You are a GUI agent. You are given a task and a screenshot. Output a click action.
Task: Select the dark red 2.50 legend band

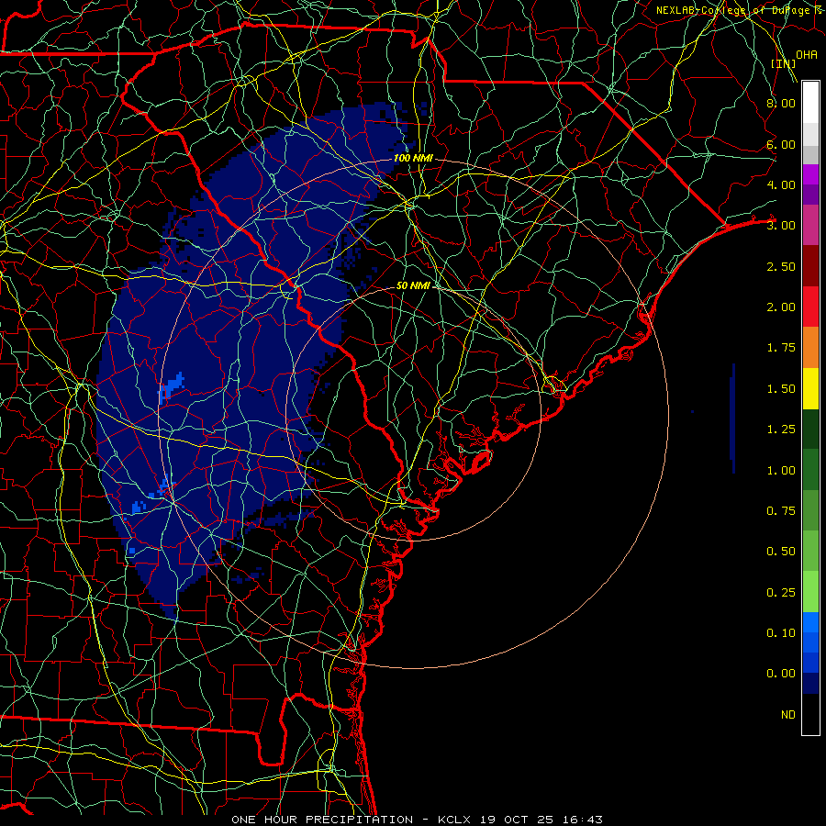(x=810, y=266)
